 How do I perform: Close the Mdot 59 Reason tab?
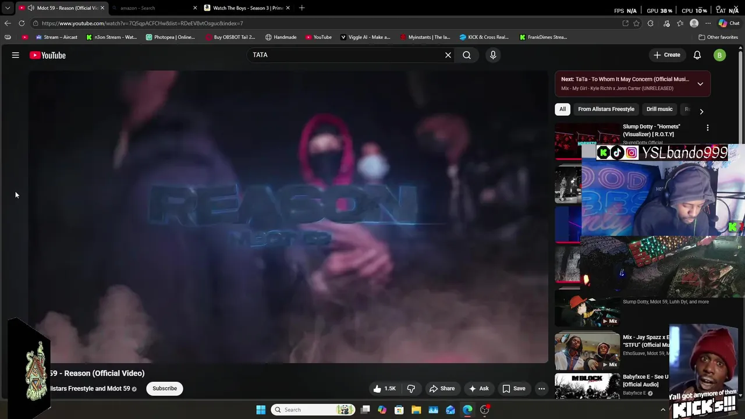(102, 8)
